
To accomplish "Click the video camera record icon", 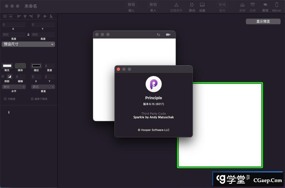I will [x=168, y=35].
